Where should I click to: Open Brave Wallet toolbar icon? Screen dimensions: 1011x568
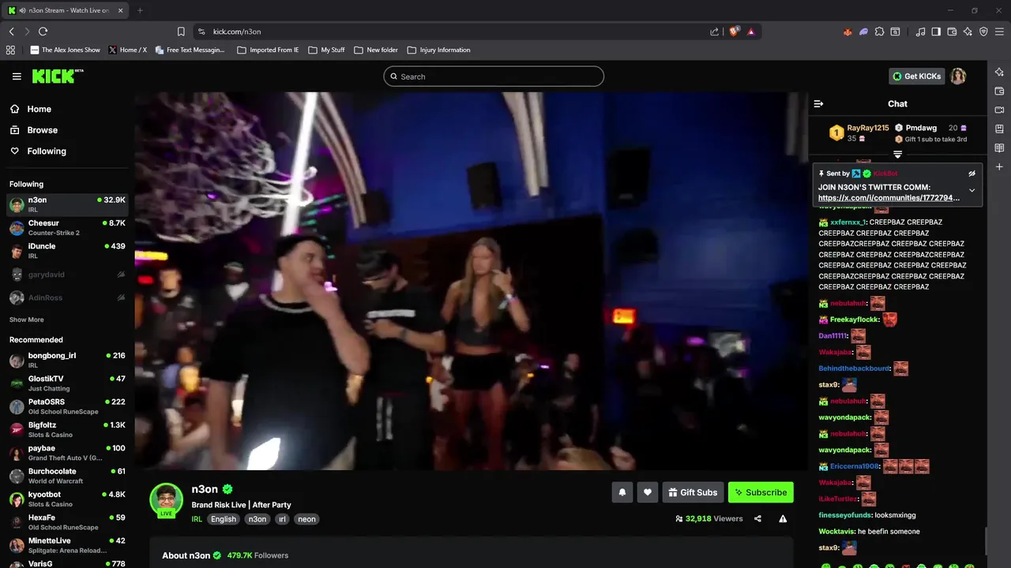tap(952, 32)
